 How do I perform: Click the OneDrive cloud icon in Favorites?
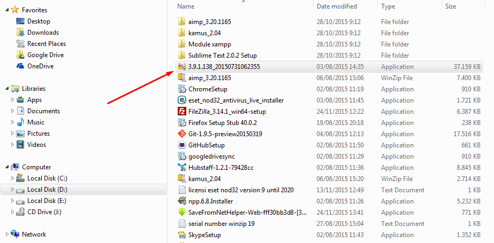tap(20, 66)
